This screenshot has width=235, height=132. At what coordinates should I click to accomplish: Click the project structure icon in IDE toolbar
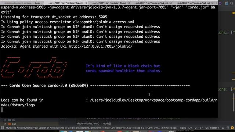227,3
